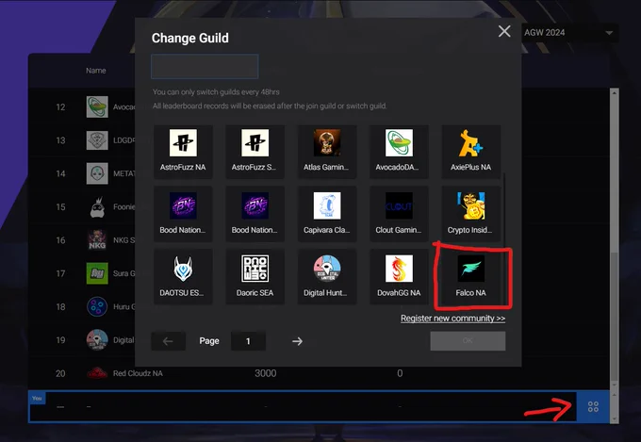Image resolution: width=641 pixels, height=442 pixels.
Task: Pick the AvocadoDAO guild tile
Action: coord(399,152)
